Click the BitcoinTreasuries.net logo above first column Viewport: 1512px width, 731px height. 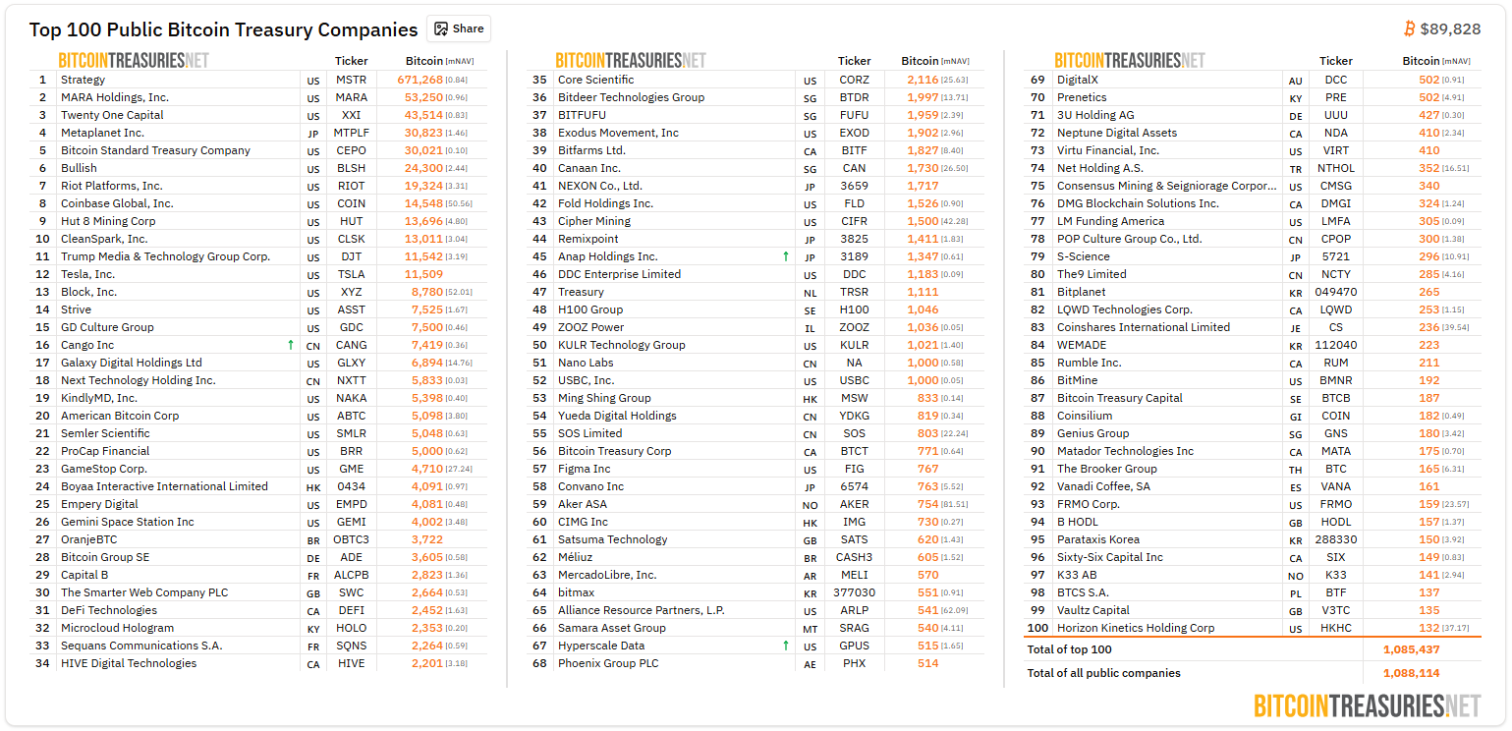tap(134, 61)
